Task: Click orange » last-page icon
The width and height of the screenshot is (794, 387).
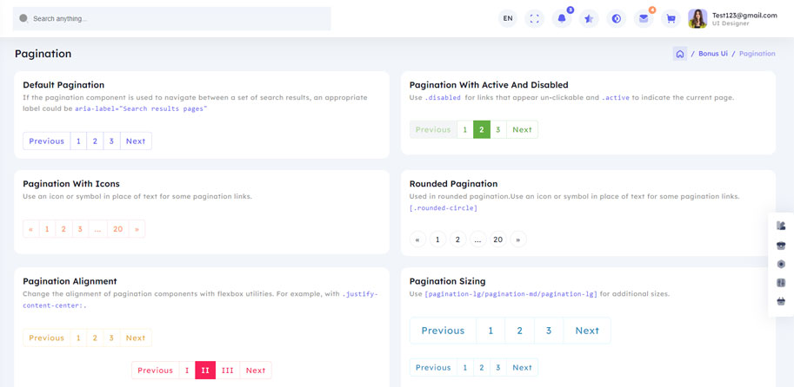Action: click(x=137, y=229)
